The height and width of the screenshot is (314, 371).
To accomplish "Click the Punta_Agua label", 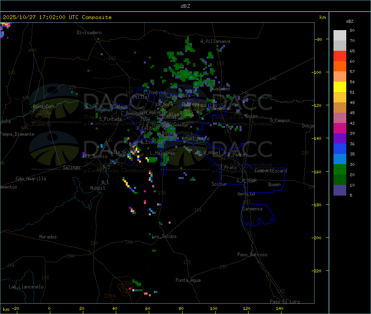I will click(x=188, y=280).
